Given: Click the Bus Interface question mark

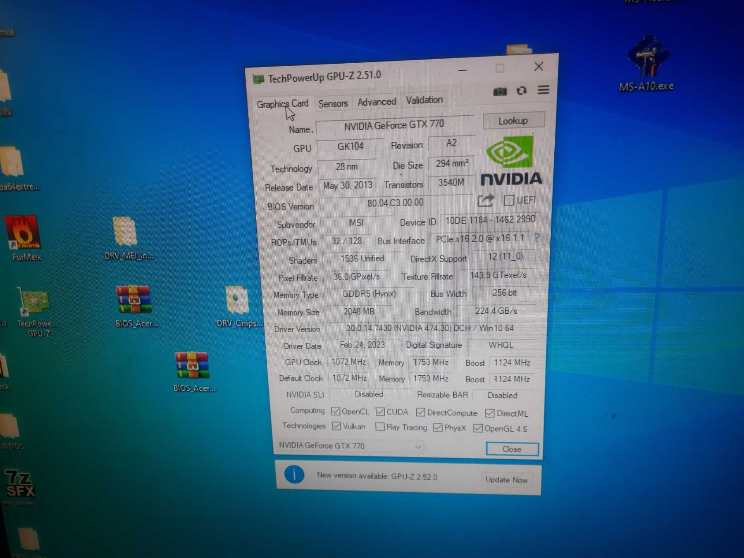Looking at the screenshot, I should [x=537, y=238].
